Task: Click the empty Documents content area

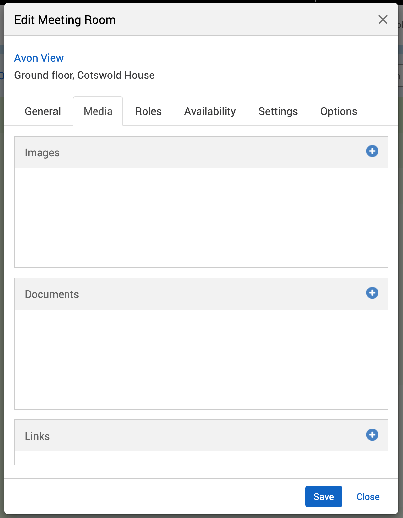Action: tap(201, 359)
